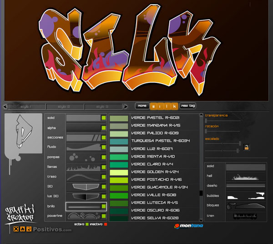The width and height of the screenshot is (273, 244).
Task: Pick Turquesa Pastel R-6034 swatch
Action: pyautogui.click(x=119, y=141)
